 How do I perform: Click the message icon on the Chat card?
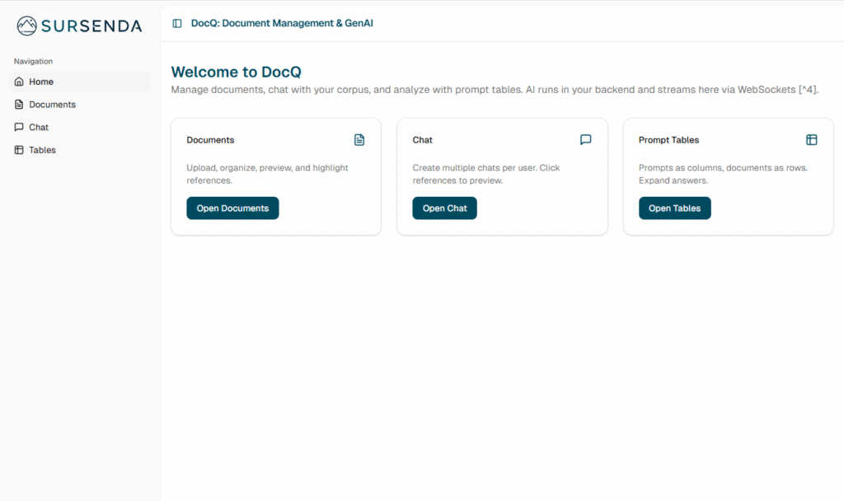[585, 140]
